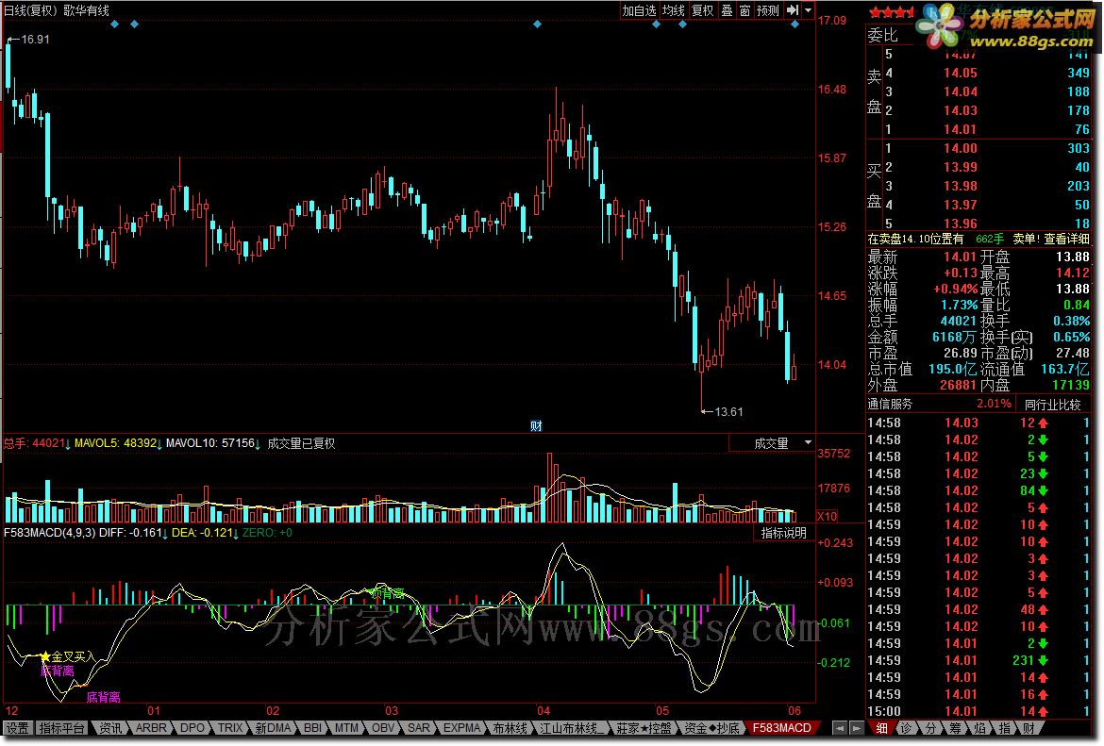Open dropdown arrow beside the collapse icon

pos(808,10)
